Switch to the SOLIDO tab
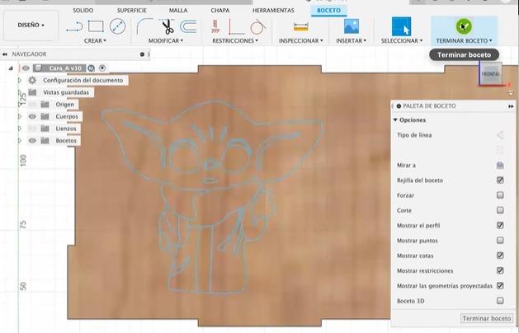Viewport: 519px width, 333px height. [x=83, y=10]
